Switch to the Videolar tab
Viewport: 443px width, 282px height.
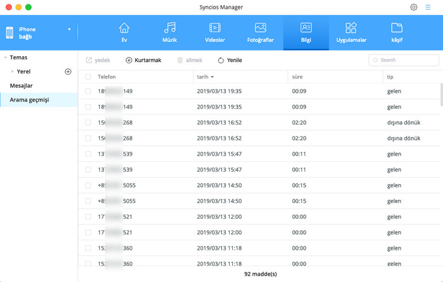click(215, 32)
